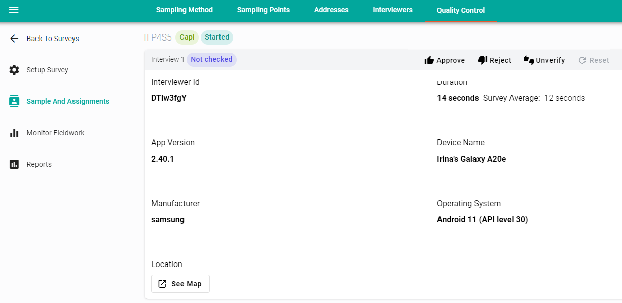622x303 pixels.
Task: Select the Interviewers tab
Action: [x=392, y=10]
